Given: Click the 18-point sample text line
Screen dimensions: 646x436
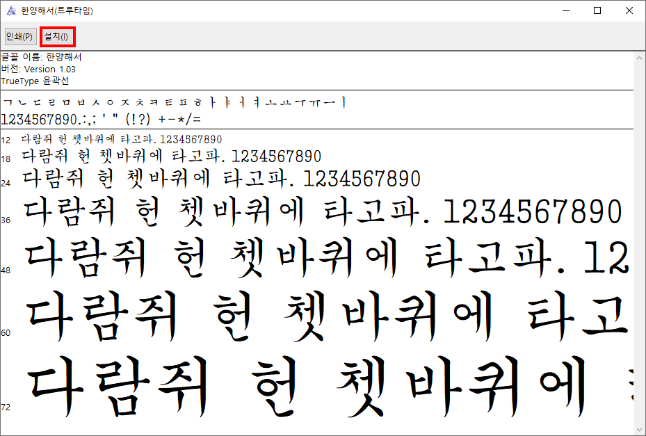Looking at the screenshot, I should click(171, 156).
